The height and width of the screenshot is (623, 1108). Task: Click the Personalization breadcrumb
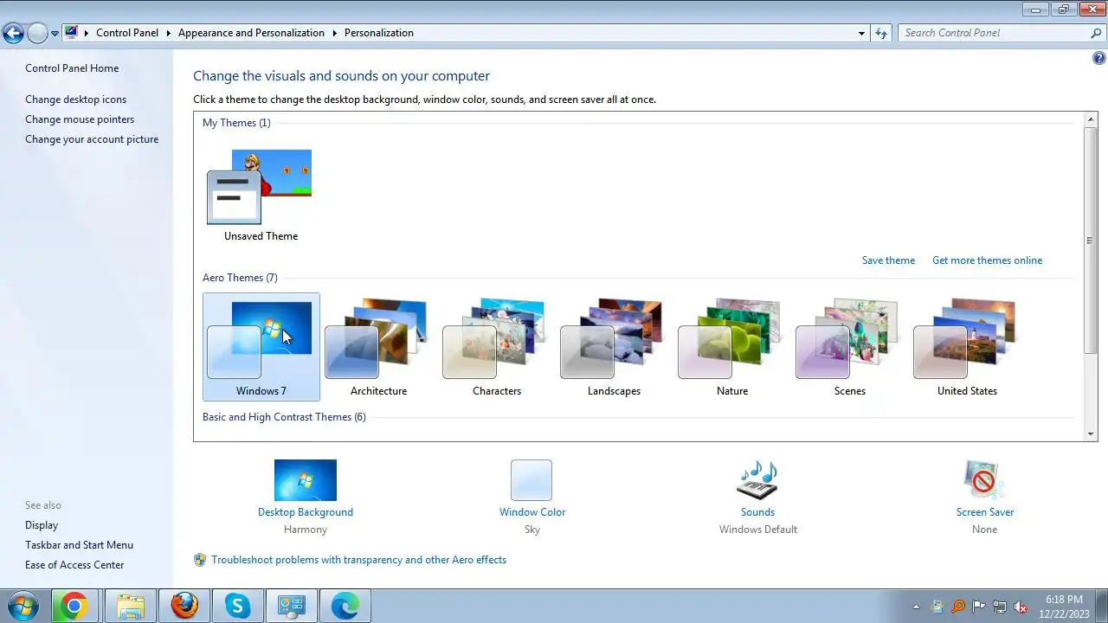(x=379, y=33)
